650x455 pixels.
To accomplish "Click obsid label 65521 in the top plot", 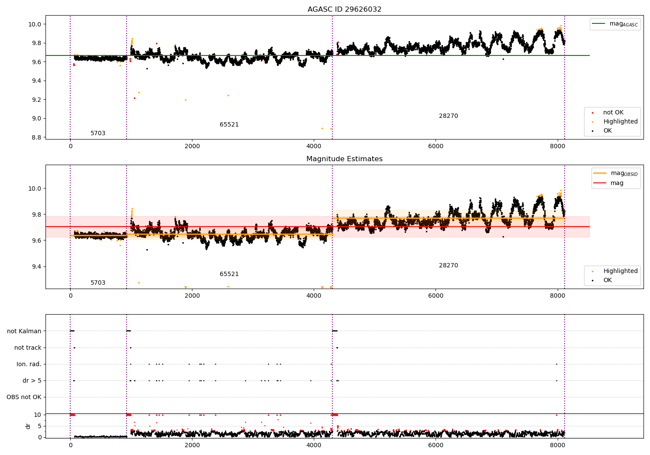I will pos(229,125).
